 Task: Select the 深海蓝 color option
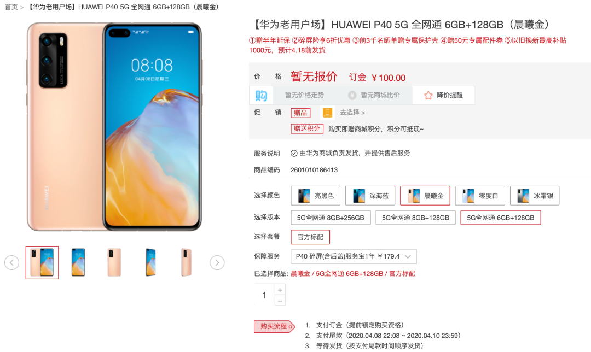pyautogui.click(x=370, y=196)
